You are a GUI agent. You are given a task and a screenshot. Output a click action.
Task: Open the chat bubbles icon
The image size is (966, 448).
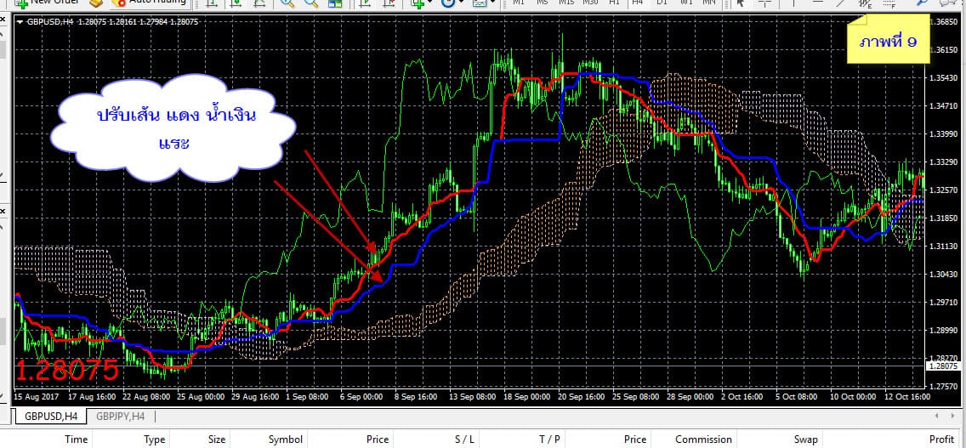point(947,3)
